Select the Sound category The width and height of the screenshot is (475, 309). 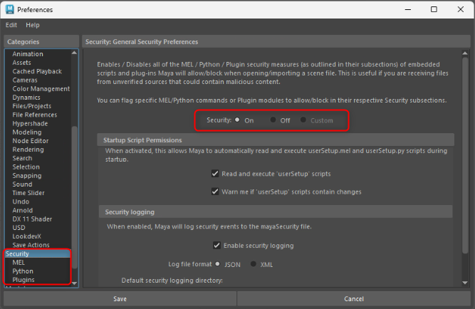[x=22, y=184]
